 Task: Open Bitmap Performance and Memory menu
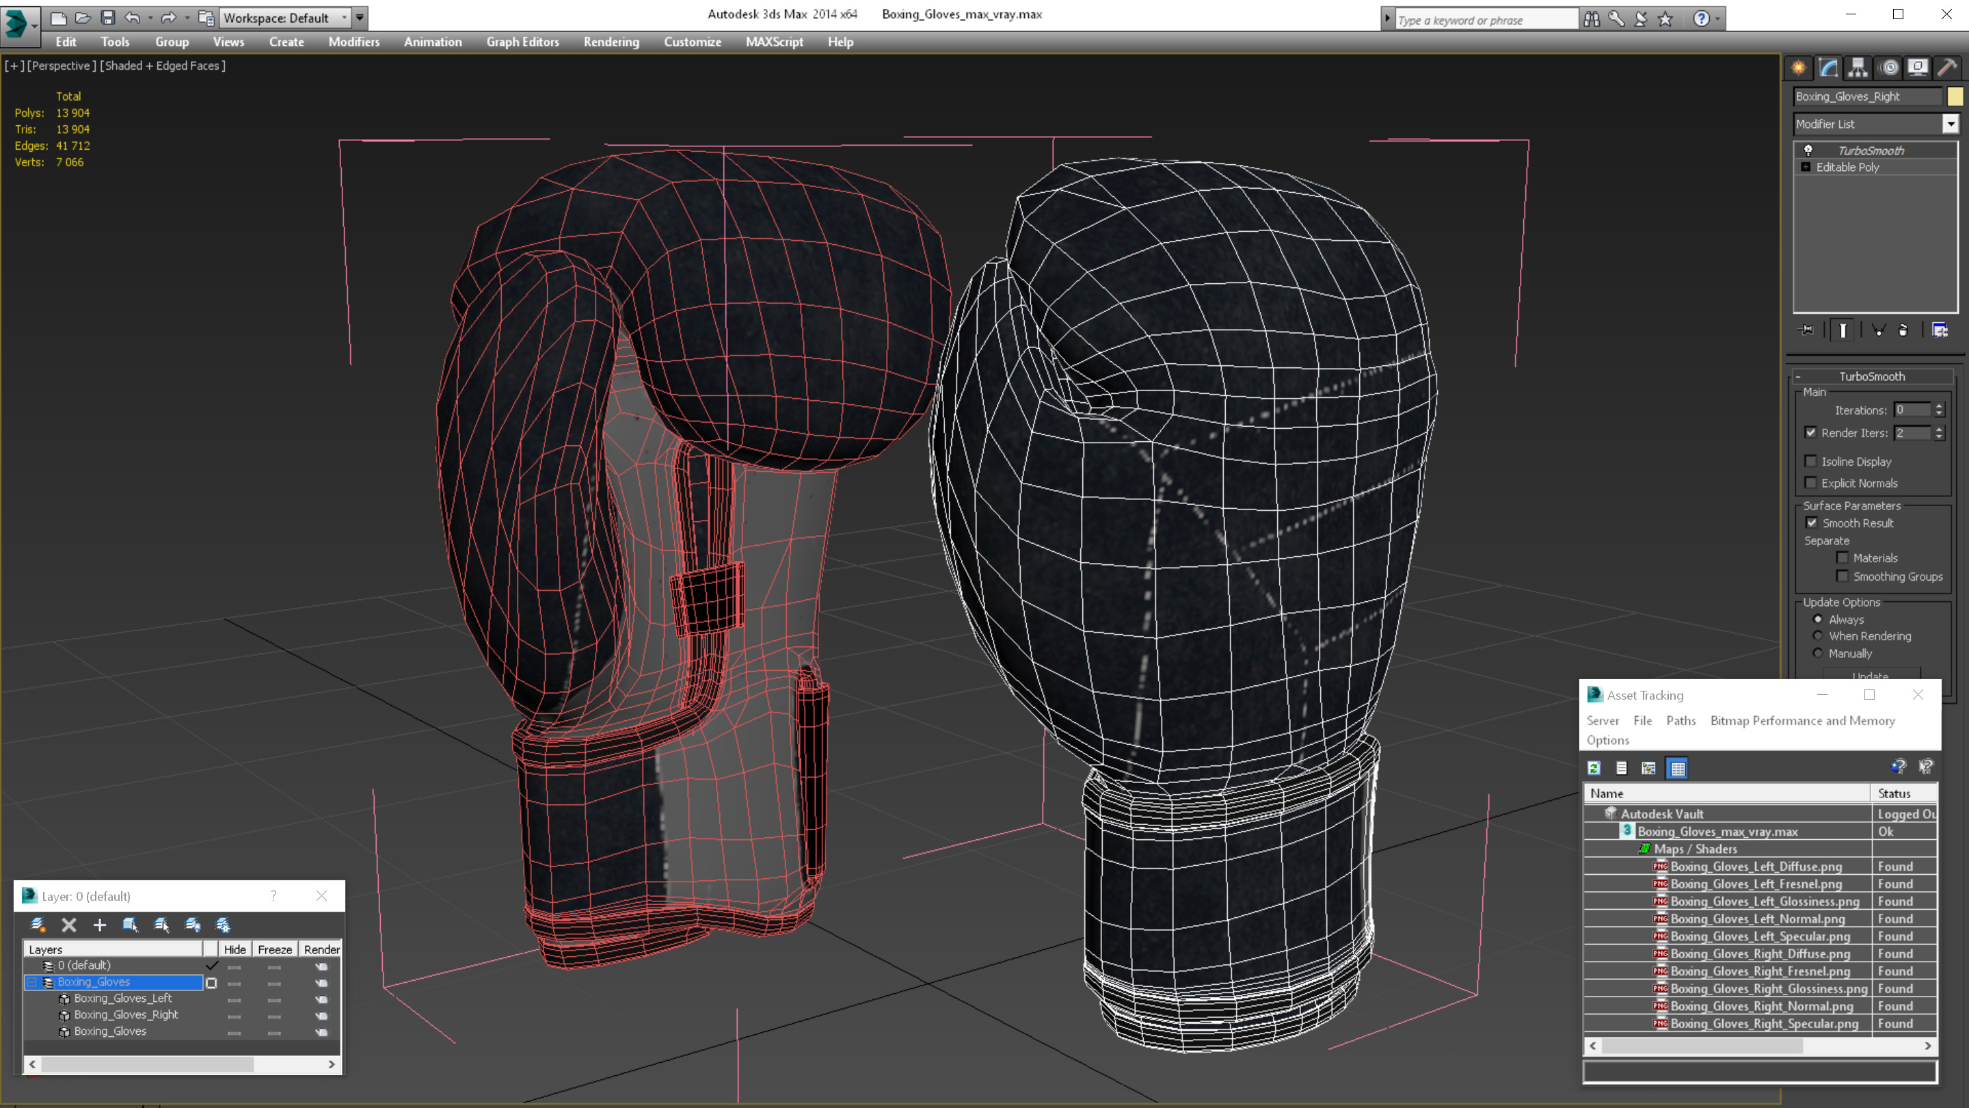pos(1802,720)
